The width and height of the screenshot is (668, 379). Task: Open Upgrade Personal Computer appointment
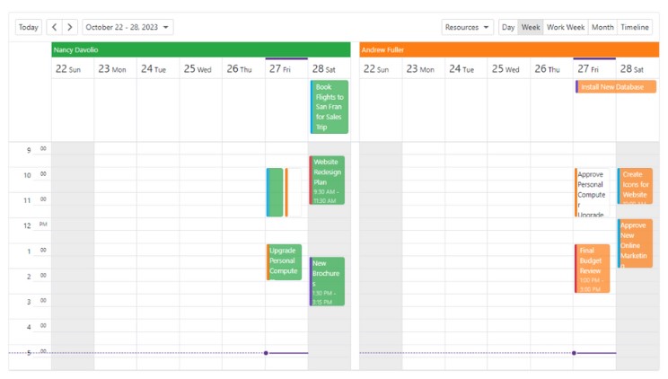click(x=284, y=261)
